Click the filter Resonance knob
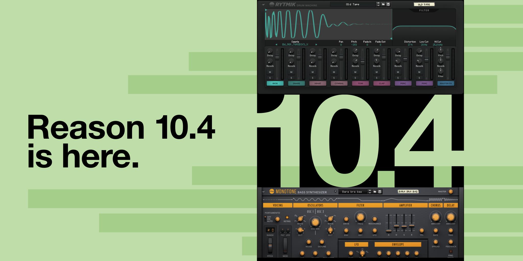 tap(374, 219)
